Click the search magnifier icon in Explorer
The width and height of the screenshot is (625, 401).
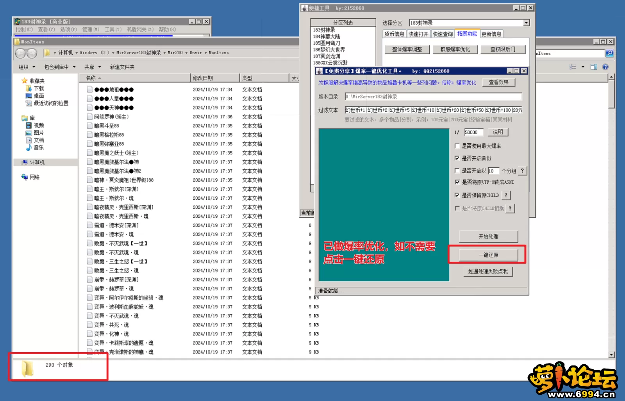(609, 53)
